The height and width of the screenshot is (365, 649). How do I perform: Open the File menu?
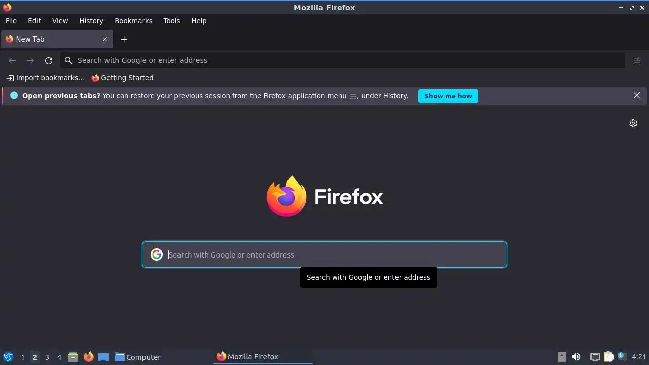tap(11, 21)
